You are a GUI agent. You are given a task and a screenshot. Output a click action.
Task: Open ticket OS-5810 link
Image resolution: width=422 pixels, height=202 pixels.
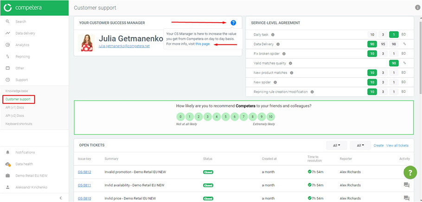point(84,198)
